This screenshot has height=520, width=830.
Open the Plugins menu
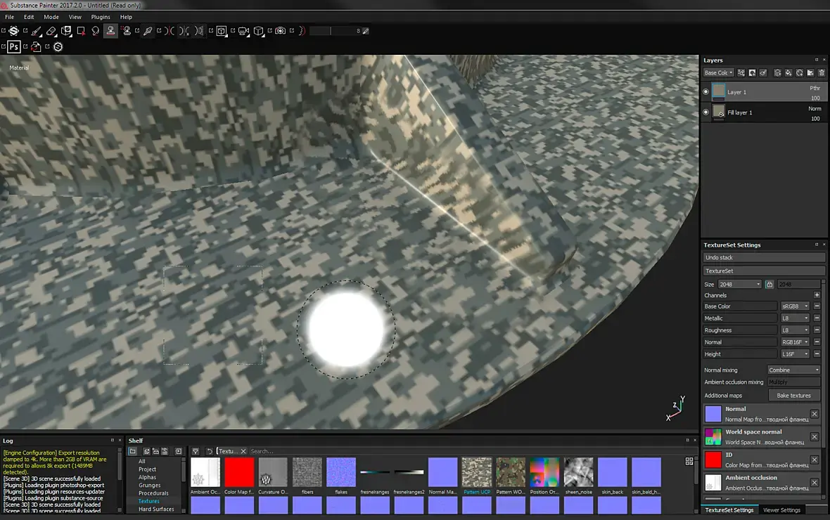(x=101, y=17)
